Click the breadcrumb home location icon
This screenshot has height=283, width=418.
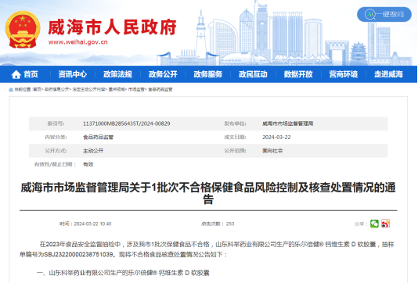coord(11,90)
